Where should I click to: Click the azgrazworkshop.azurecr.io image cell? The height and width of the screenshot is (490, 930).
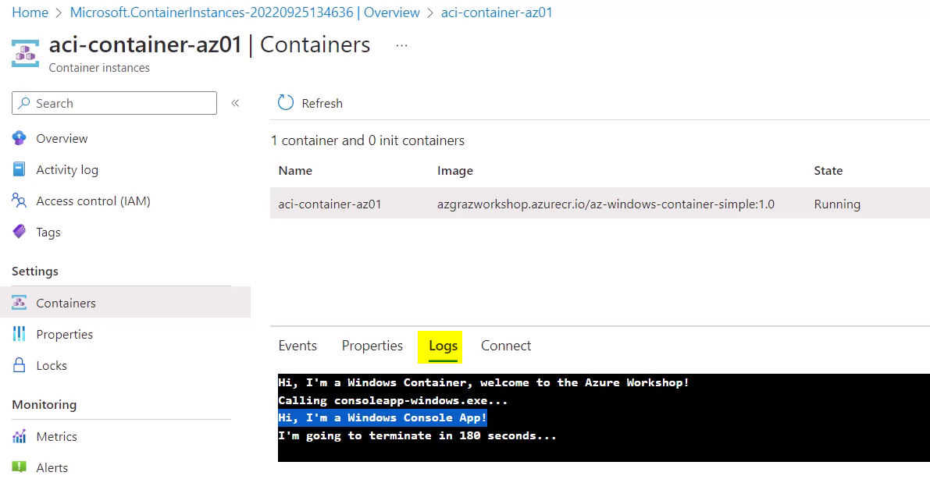[606, 204]
